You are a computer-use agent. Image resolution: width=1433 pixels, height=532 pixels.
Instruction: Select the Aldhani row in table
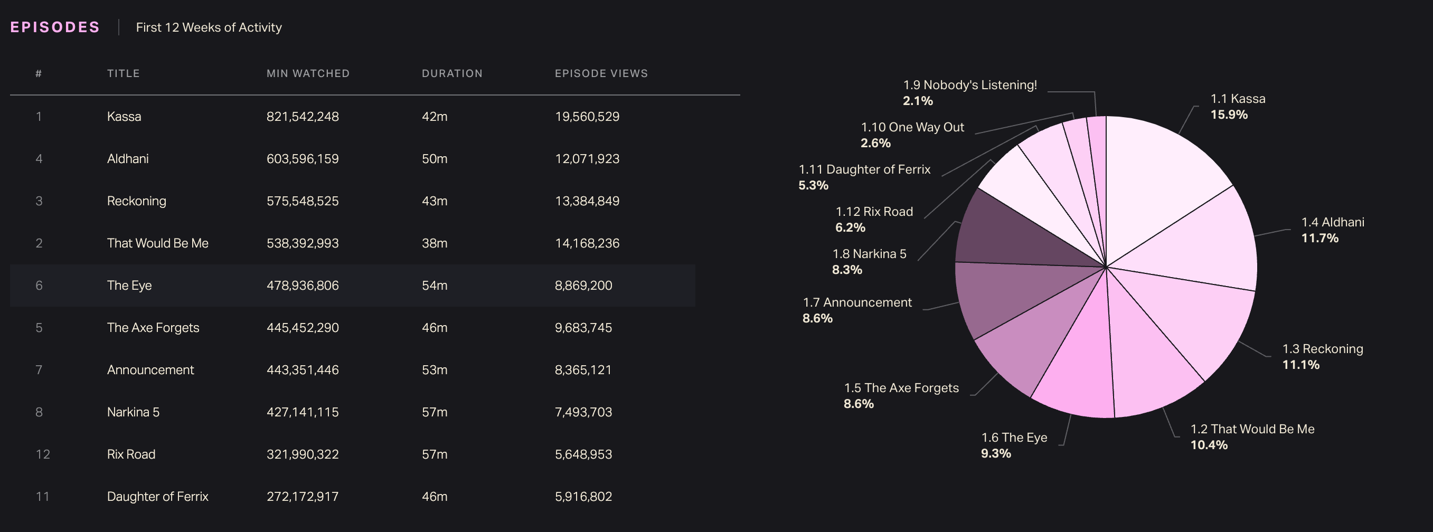pyautogui.click(x=352, y=159)
